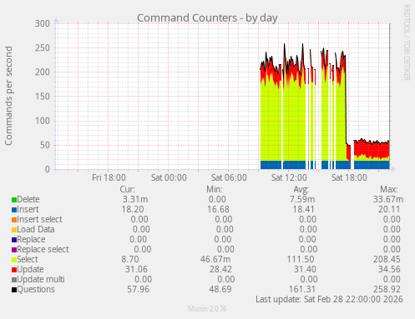Click the 'Fri 18:00' time axis label
Viewport: 415px width, 319px height.
click(109, 177)
